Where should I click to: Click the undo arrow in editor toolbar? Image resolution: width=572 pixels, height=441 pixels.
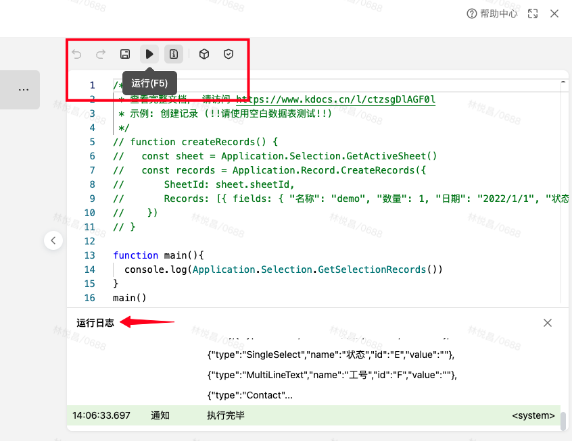pyautogui.click(x=76, y=54)
